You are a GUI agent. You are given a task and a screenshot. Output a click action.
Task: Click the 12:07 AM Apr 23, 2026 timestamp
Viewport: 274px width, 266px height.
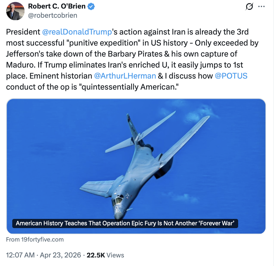[44, 255]
